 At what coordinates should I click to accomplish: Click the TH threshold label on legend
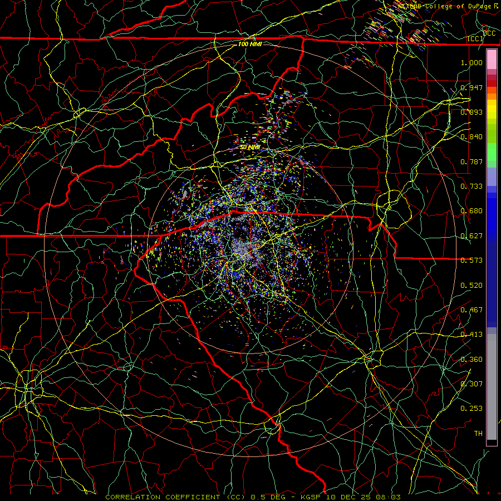coord(478,434)
